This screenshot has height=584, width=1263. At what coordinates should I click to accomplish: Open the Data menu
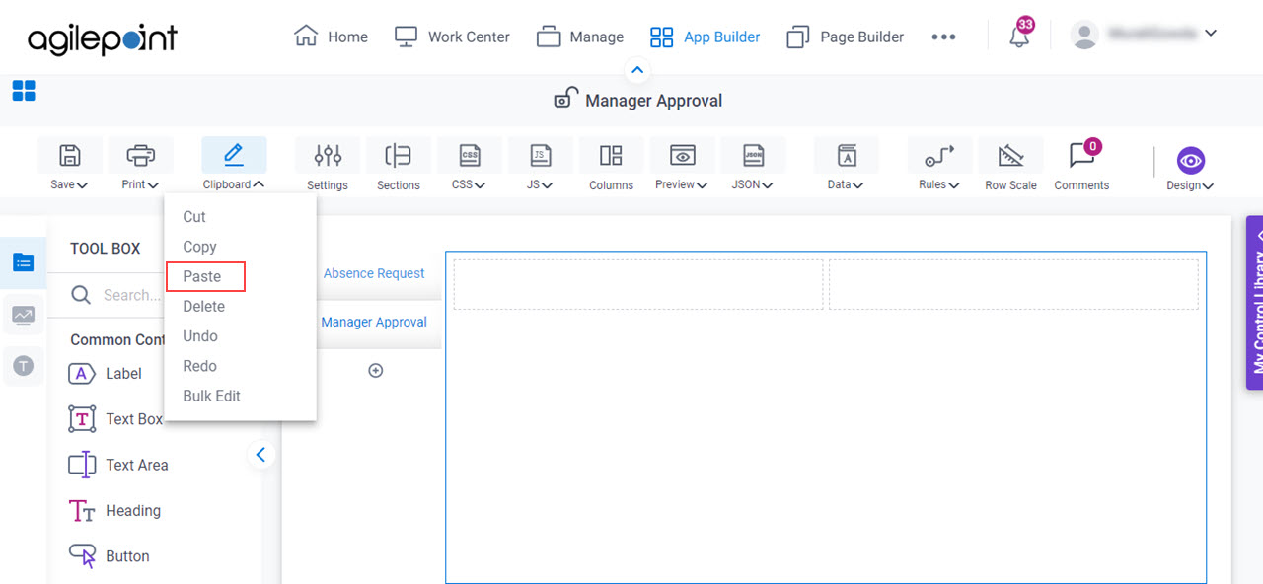click(846, 165)
